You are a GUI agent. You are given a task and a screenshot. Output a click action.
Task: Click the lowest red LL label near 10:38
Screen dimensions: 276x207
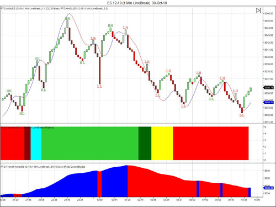pos(242,115)
